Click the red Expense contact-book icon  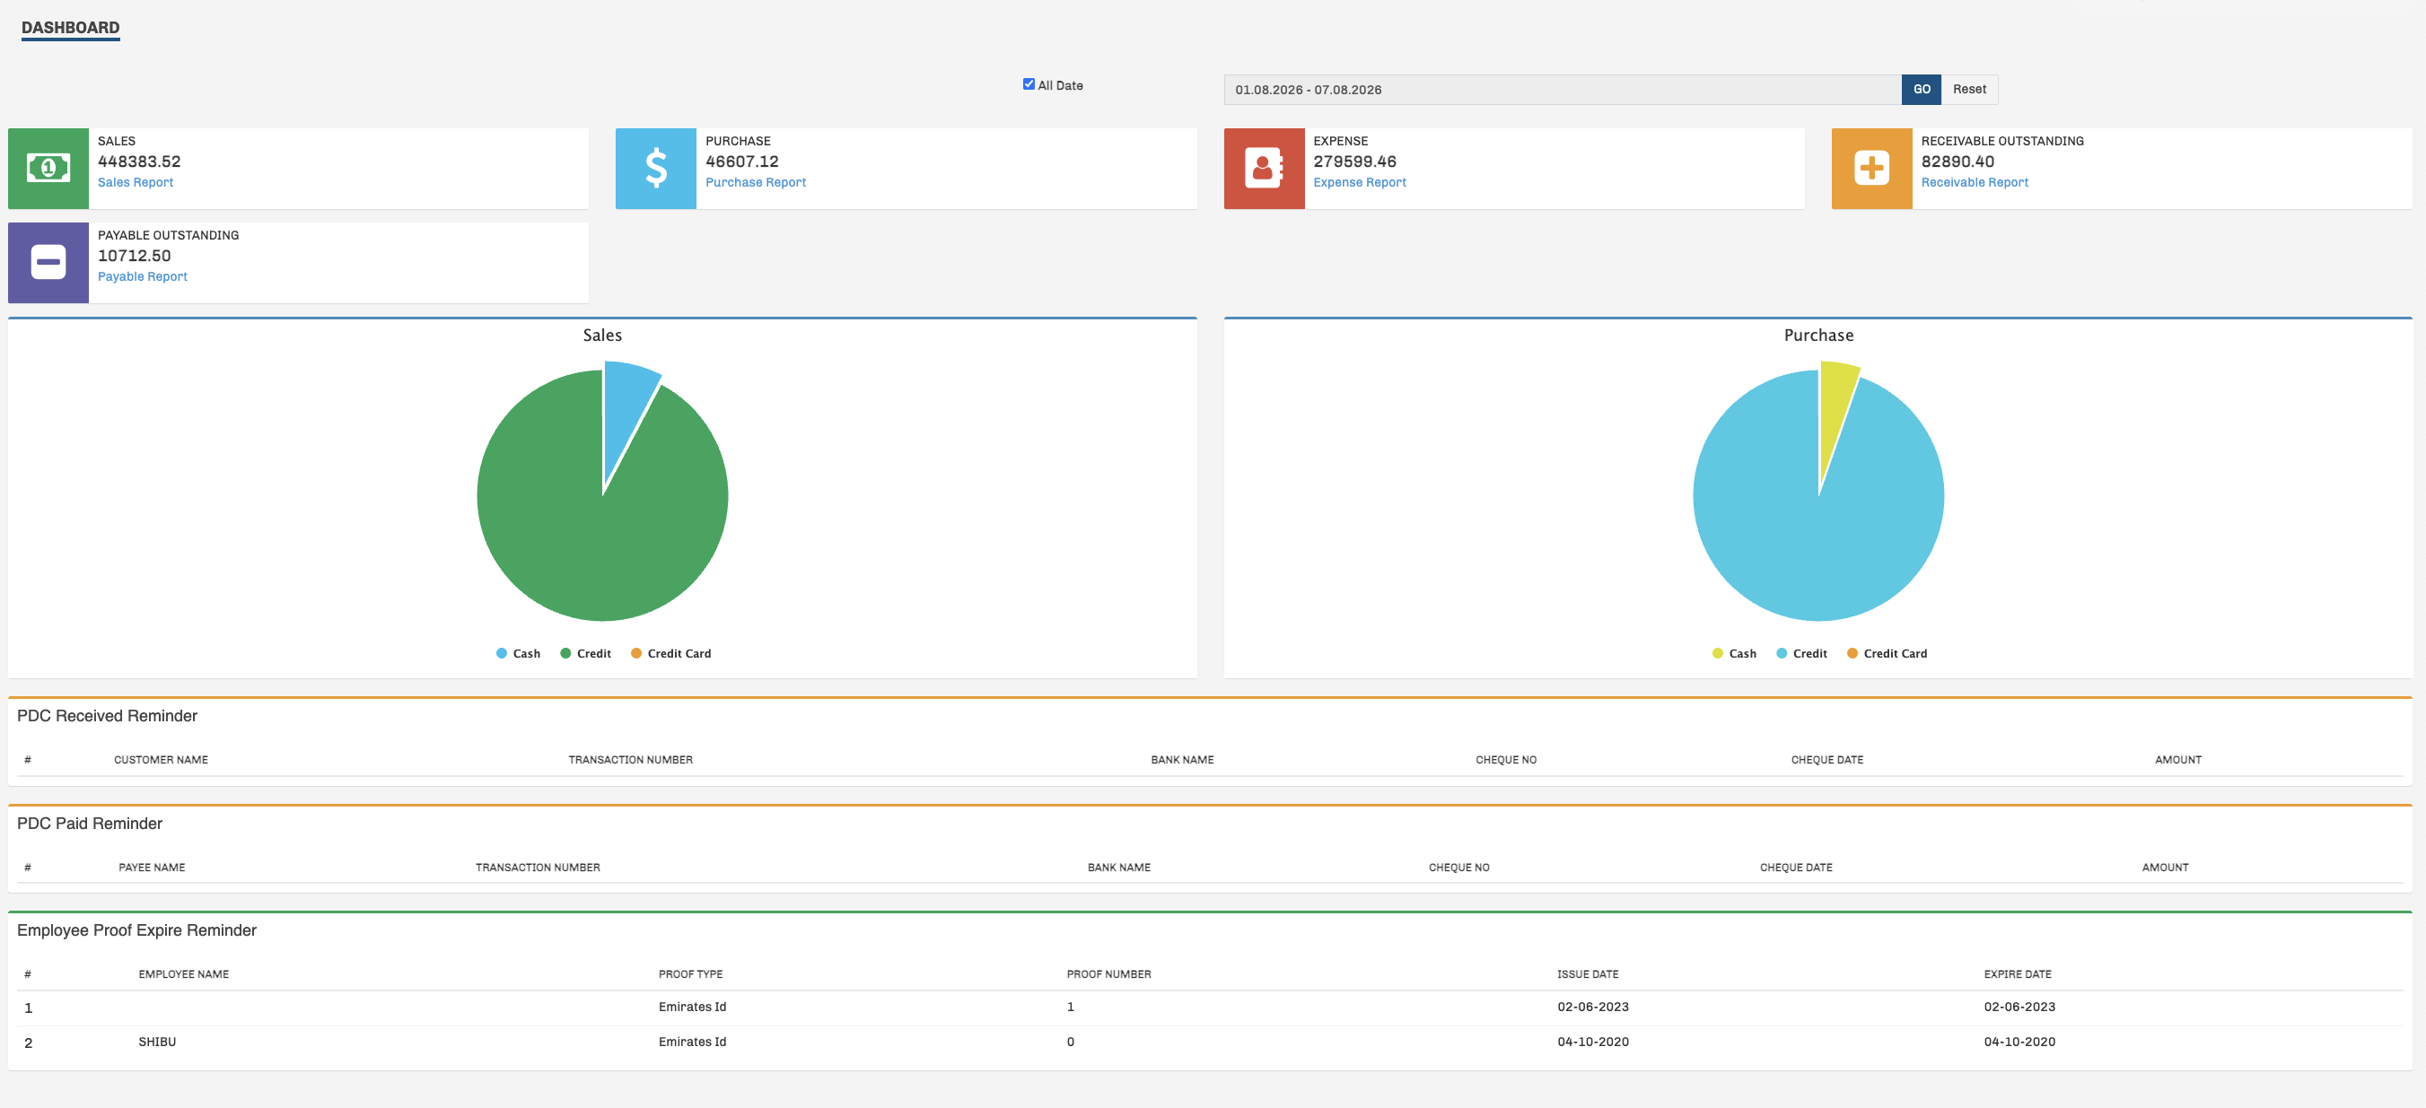pos(1264,169)
